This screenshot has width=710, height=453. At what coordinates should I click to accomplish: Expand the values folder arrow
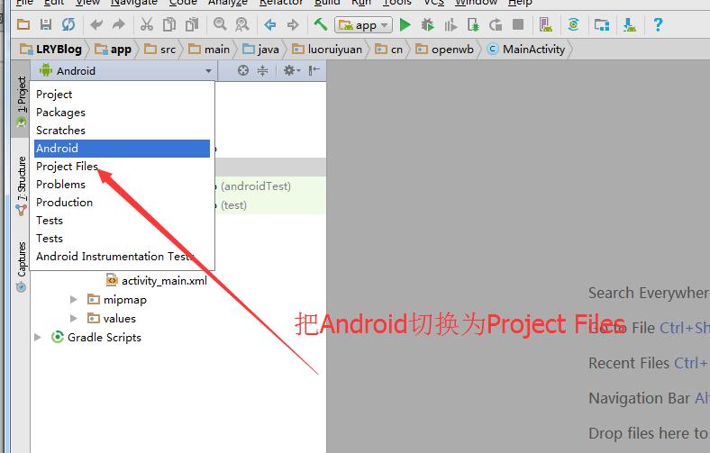pos(73,318)
